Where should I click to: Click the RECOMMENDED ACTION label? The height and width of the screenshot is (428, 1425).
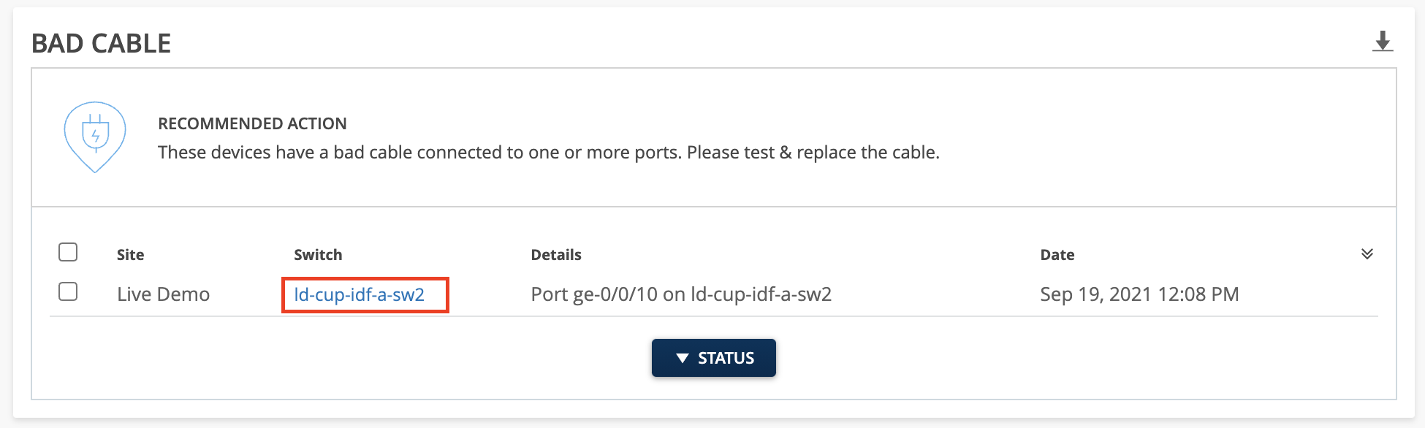click(252, 123)
